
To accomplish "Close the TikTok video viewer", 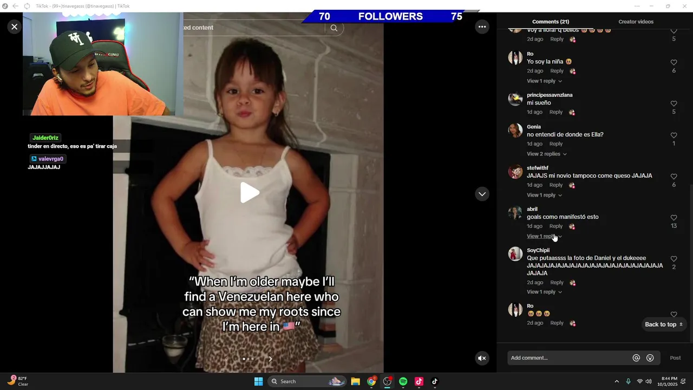I will 15,27.
